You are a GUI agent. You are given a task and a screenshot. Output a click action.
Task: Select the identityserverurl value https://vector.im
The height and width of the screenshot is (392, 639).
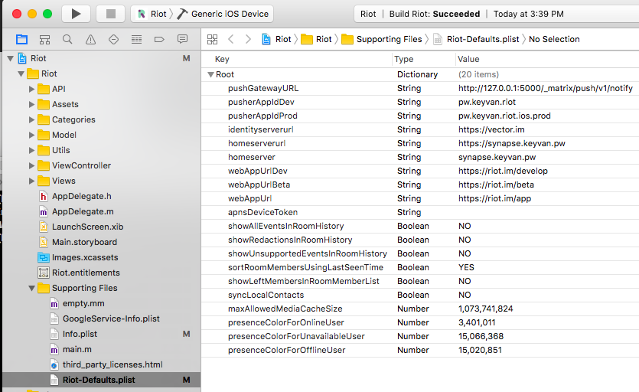491,129
